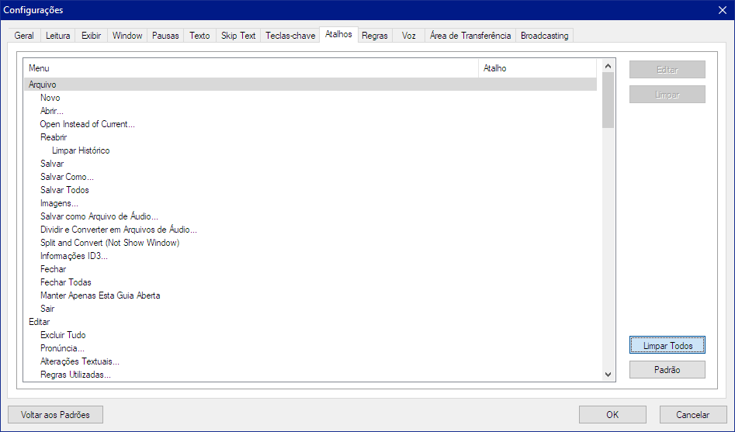Screen dimensions: 735x432
Task: Close the Configurações dialog window
Action: (722, 10)
